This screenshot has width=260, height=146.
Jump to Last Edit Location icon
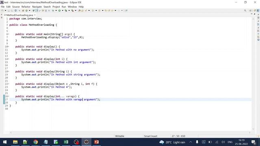coord(106,11)
